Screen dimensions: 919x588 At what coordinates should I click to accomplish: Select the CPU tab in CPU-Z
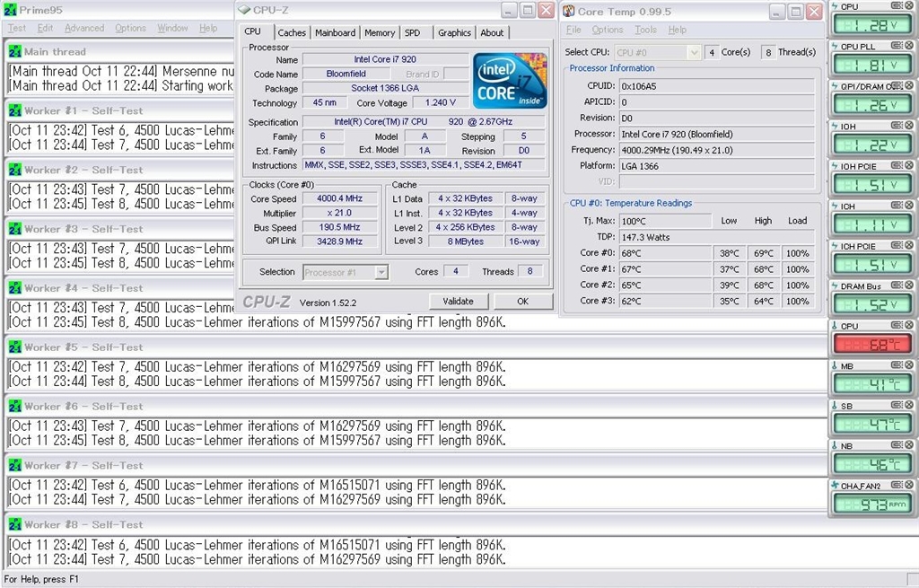point(253,31)
